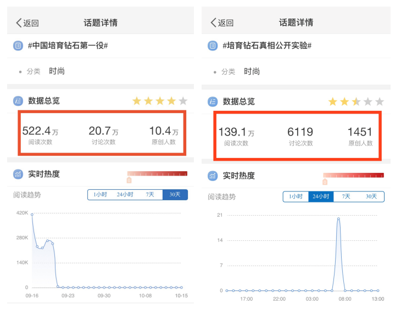Select the 24小时 range in right panel

(321, 197)
